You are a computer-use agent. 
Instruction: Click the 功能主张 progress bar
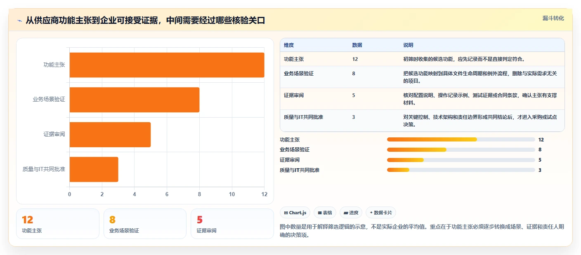(461, 139)
